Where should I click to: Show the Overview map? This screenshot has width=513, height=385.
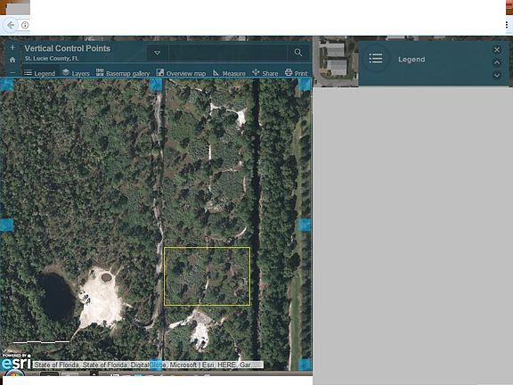(x=181, y=73)
